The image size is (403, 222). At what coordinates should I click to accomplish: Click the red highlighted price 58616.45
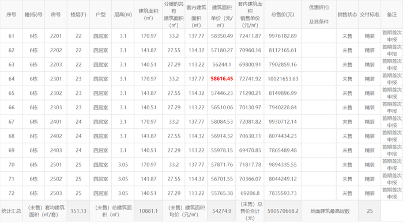point(222,79)
